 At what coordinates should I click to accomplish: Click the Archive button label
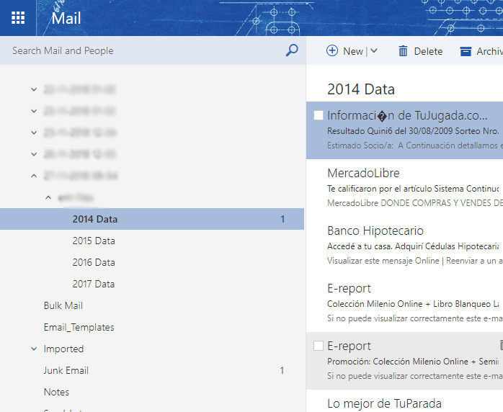pos(489,51)
